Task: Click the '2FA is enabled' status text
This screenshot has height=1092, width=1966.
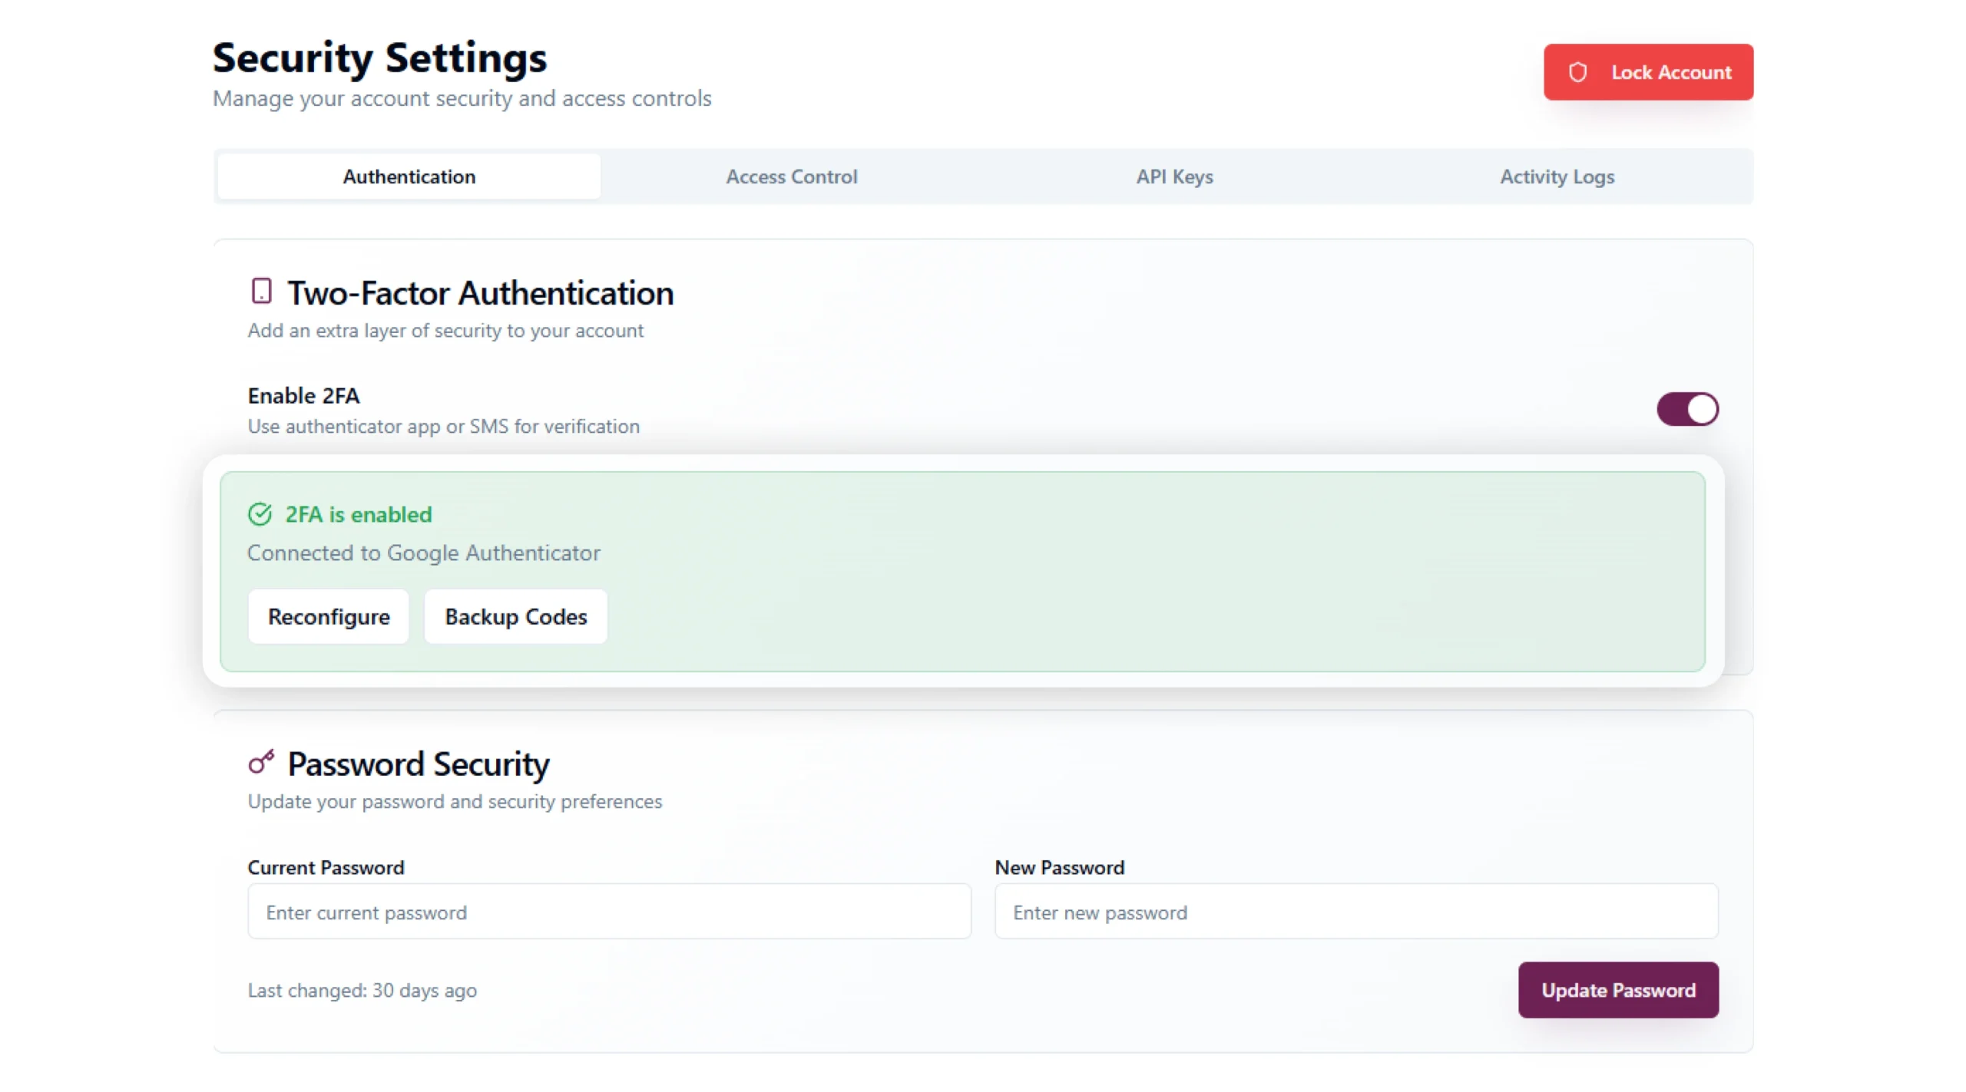Action: point(358,514)
